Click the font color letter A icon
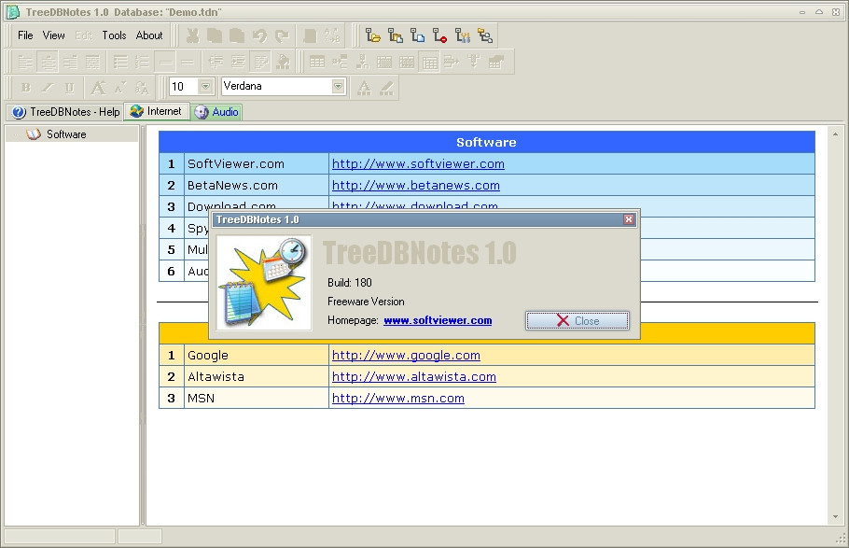Screen dimensions: 849x548 (365, 87)
